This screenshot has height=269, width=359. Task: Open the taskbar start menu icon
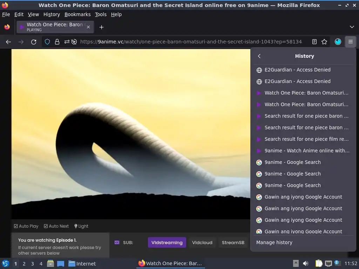tap(6, 263)
